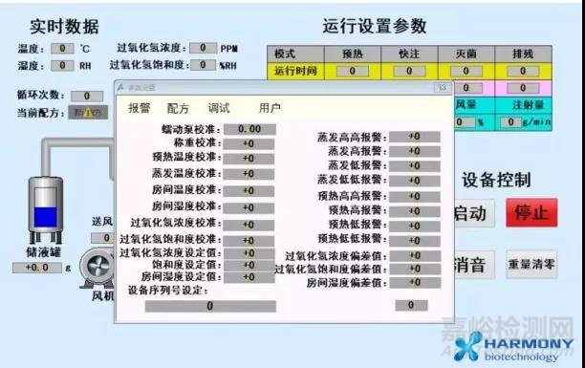The image size is (585, 368).
Task: Click the small field under 房间湿度偏差值
Action: point(411,305)
